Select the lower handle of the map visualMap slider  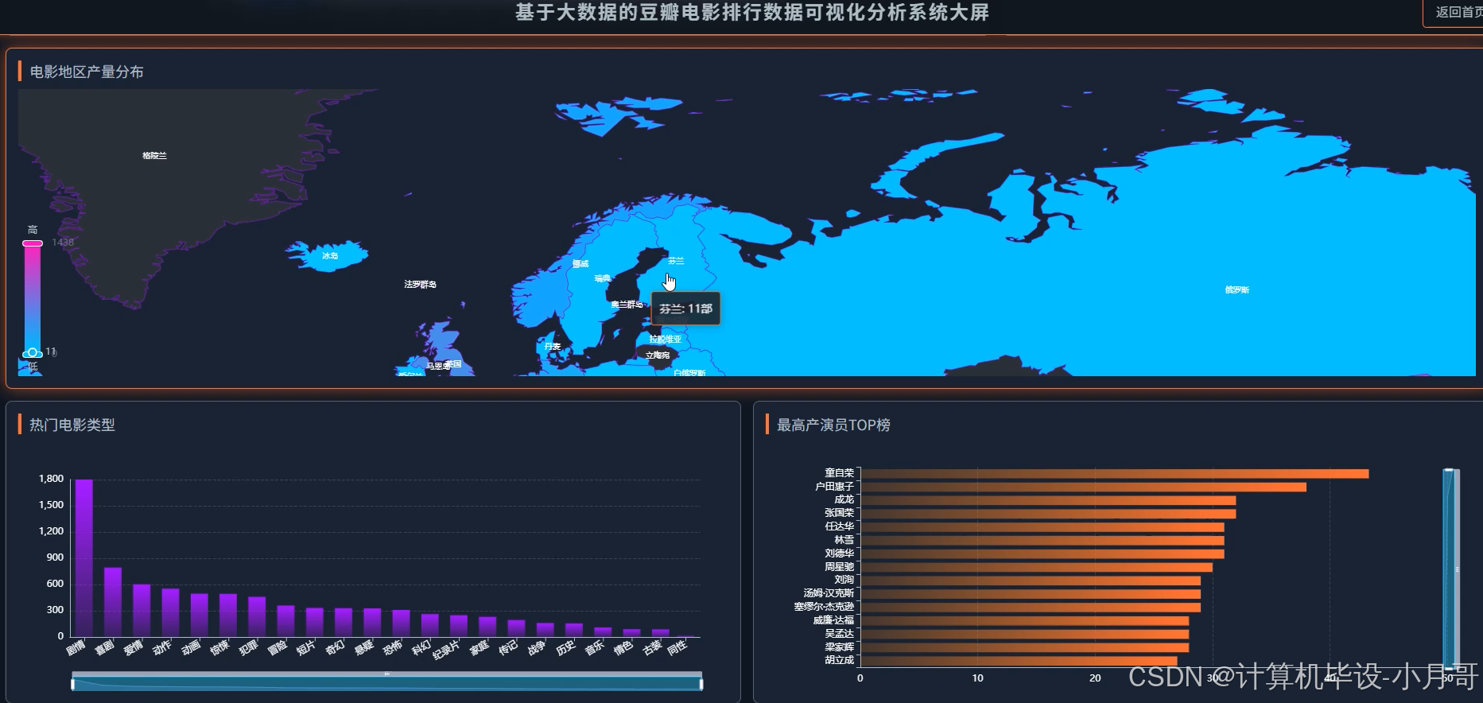[x=33, y=353]
